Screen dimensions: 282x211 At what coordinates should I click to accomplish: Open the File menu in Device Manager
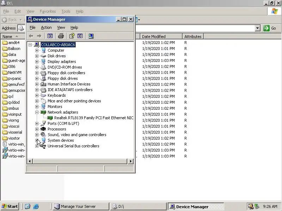click(32, 27)
